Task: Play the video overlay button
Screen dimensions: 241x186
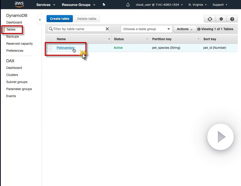Action: (x=221, y=137)
